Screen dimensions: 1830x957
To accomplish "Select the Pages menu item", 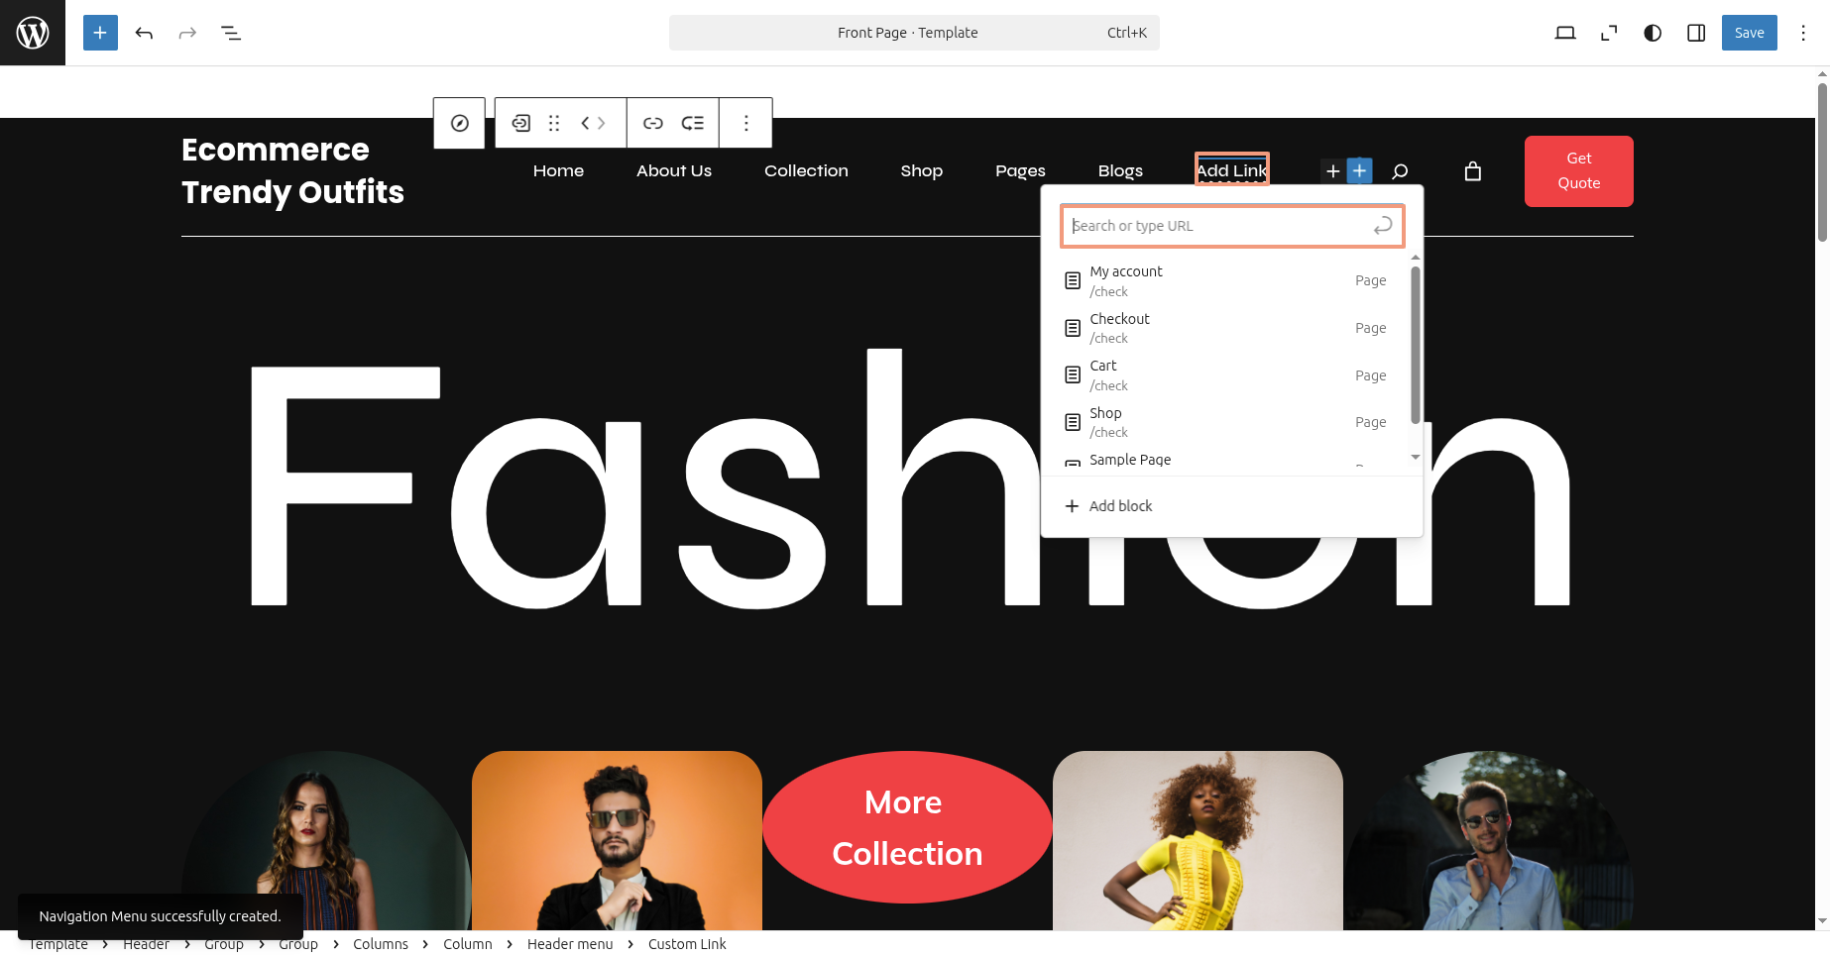I will [1020, 170].
